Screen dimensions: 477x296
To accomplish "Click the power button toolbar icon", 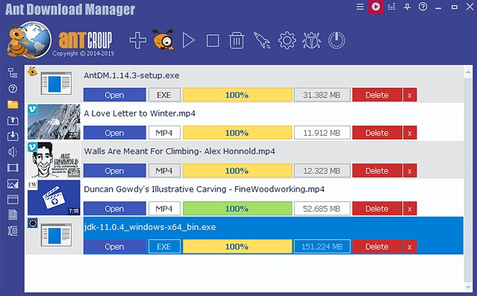I will tap(337, 40).
